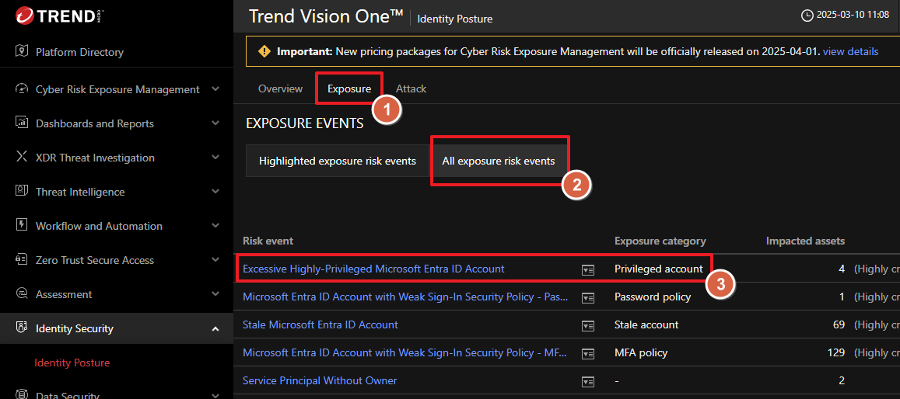This screenshot has height=399, width=900.
Task: Expand the Cyber Risk Exposure Management menu
Action: pos(215,89)
